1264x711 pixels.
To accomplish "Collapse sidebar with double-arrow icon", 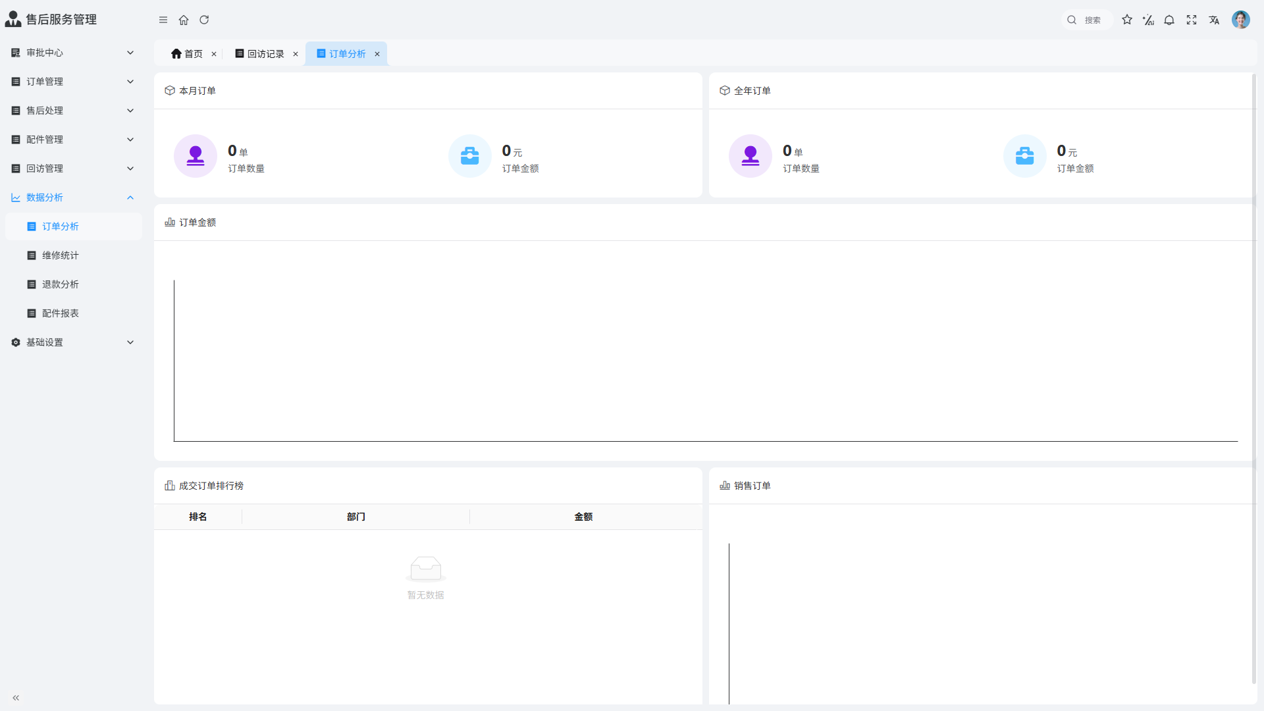I will pyautogui.click(x=16, y=698).
